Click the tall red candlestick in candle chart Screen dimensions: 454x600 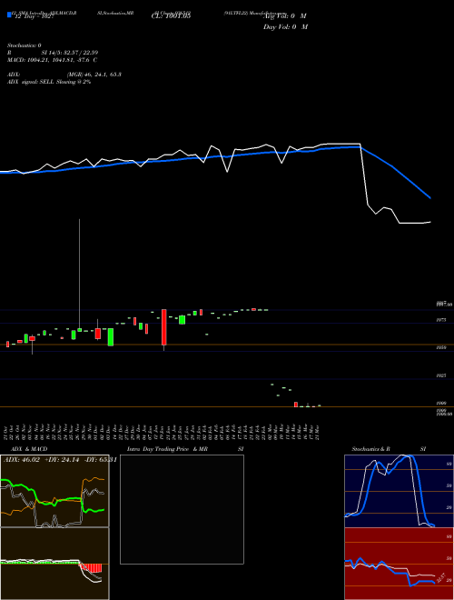point(164,327)
